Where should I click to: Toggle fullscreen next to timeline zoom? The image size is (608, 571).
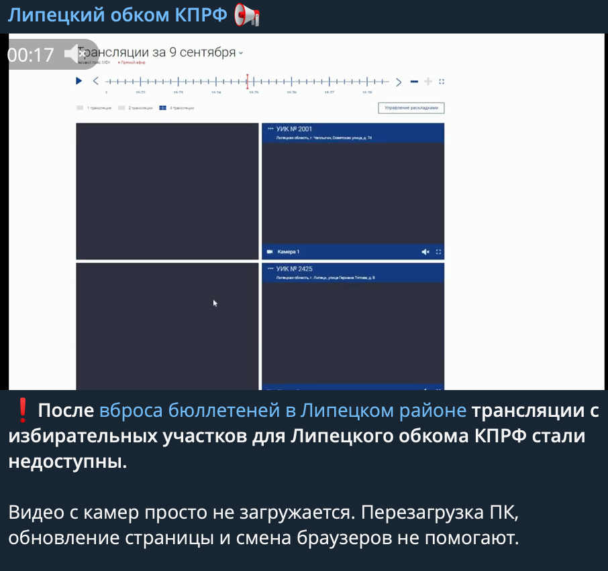coord(442,81)
